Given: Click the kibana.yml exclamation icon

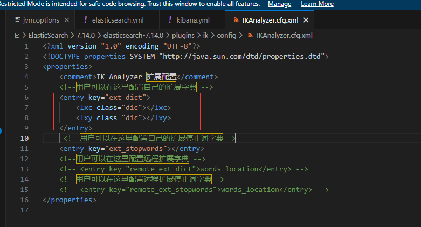Looking at the screenshot, I should pyautogui.click(x=170, y=19).
